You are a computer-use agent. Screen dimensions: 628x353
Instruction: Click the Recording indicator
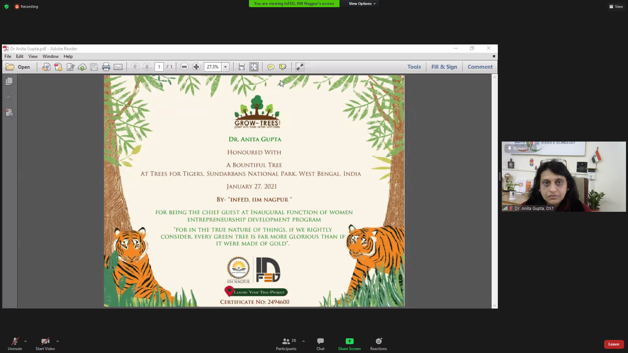(x=26, y=7)
